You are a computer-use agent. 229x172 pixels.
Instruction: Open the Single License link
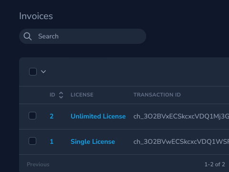93,141
